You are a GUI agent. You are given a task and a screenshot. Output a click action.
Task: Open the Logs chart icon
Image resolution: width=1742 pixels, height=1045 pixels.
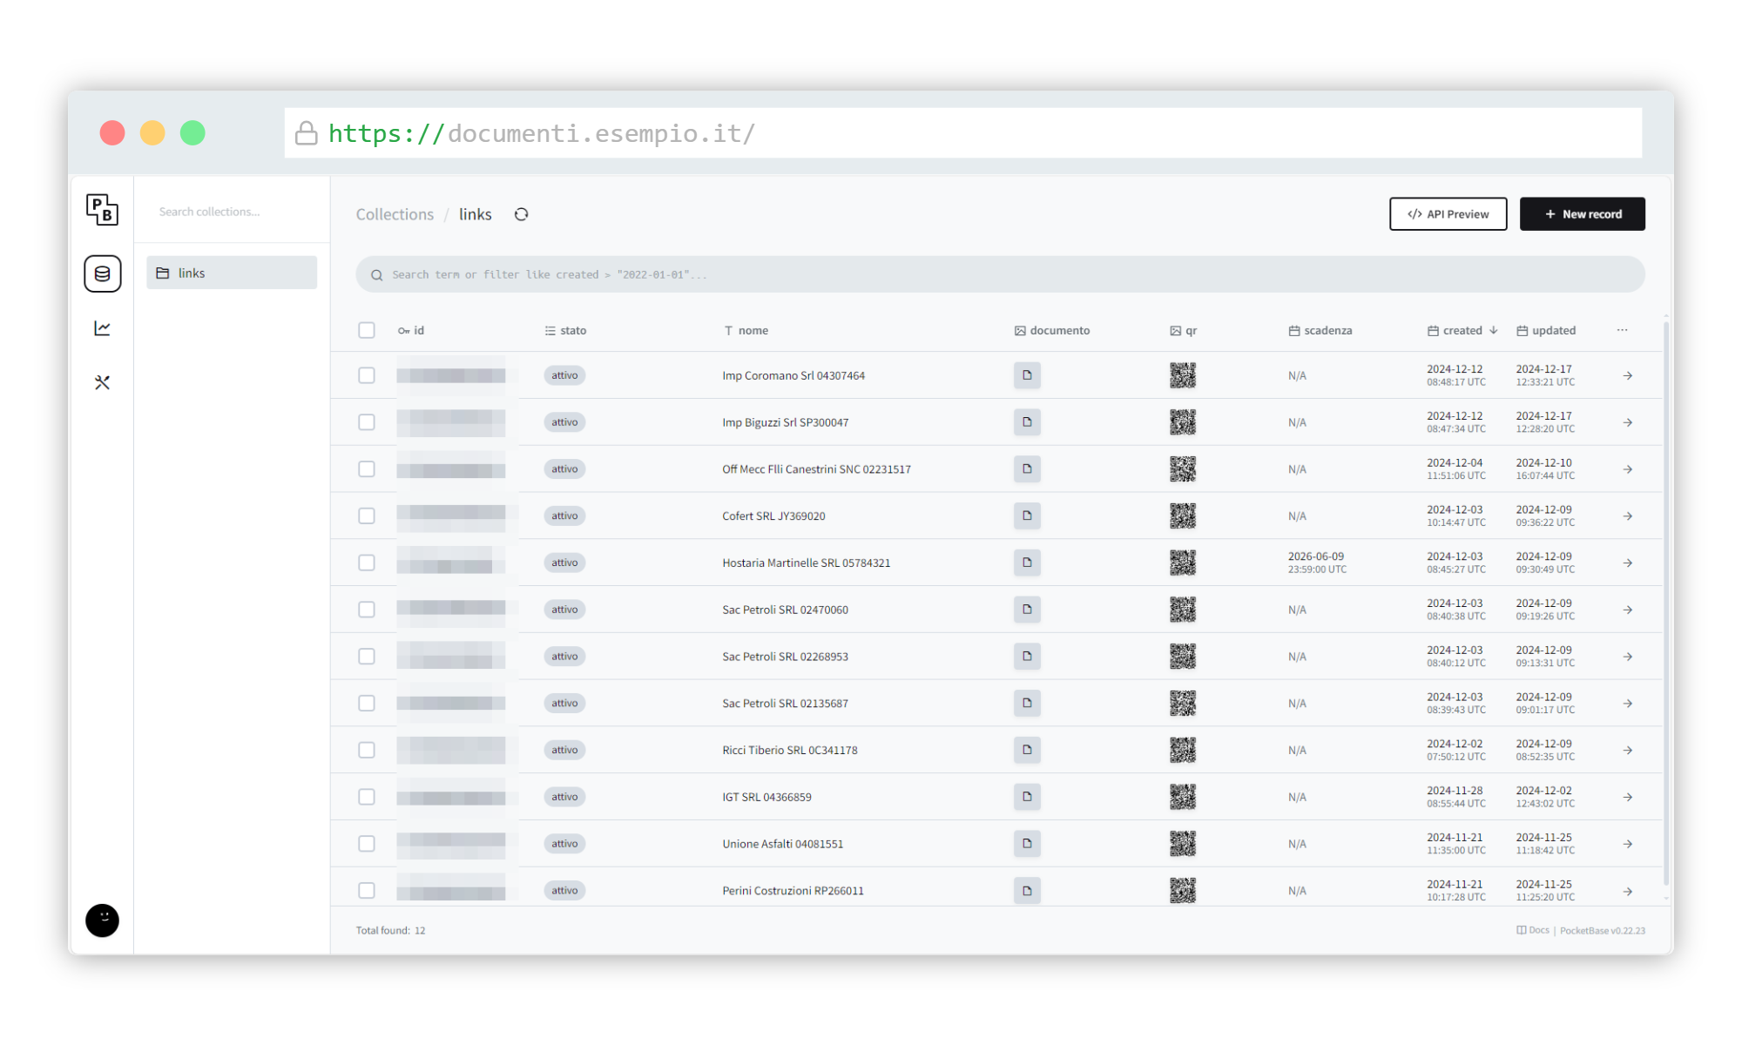(102, 328)
